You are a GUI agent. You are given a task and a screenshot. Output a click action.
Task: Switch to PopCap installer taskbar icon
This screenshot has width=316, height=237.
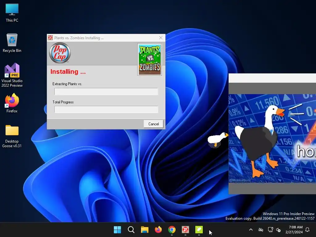185,230
